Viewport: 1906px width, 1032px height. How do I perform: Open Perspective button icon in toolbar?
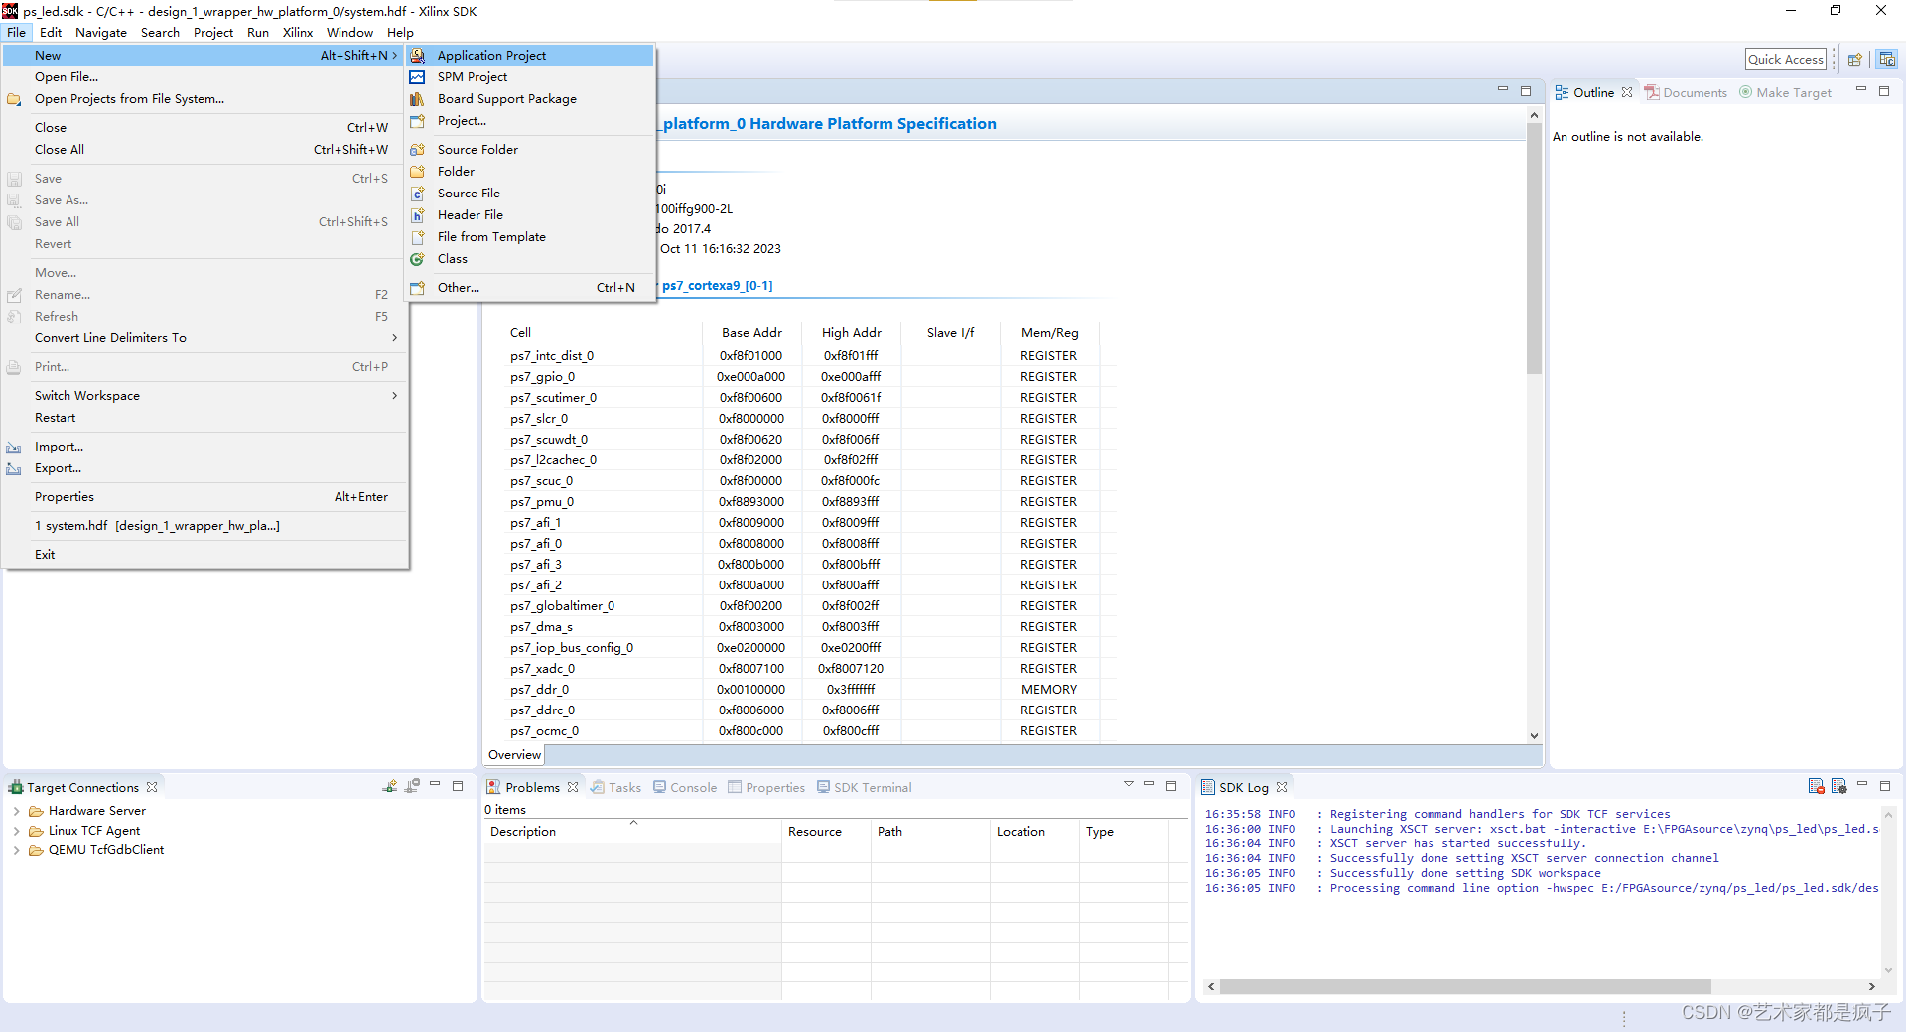[x=1854, y=60]
